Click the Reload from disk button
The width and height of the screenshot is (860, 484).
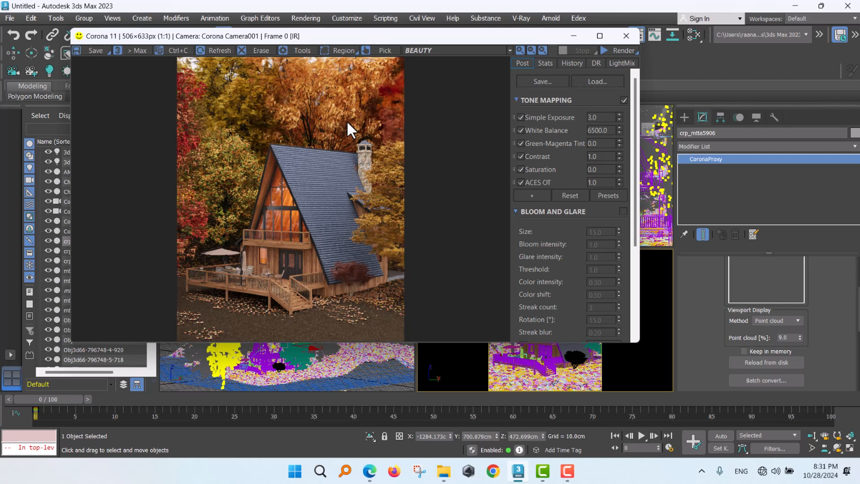(766, 363)
